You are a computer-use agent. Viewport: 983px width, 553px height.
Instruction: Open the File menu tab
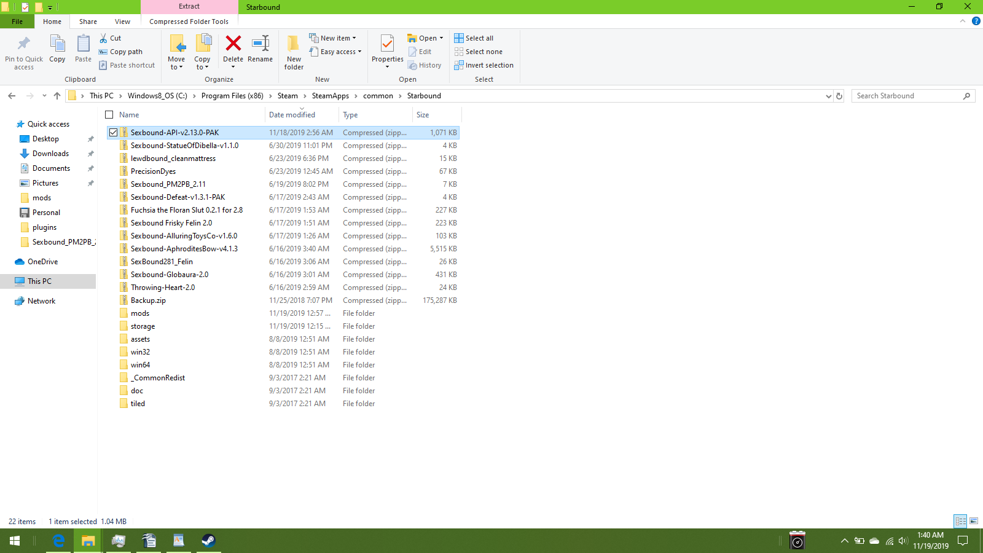pyautogui.click(x=17, y=22)
